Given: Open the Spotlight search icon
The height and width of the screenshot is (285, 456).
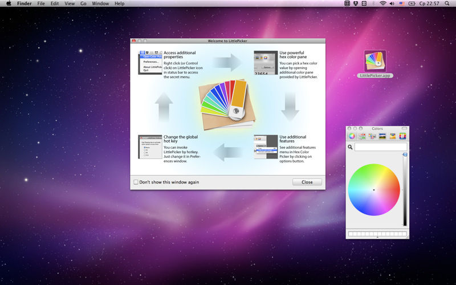Looking at the screenshot, I should coord(447,3).
